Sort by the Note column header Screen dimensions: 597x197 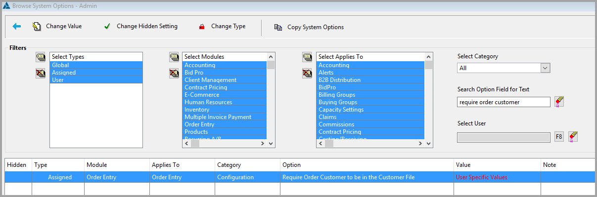(568, 165)
